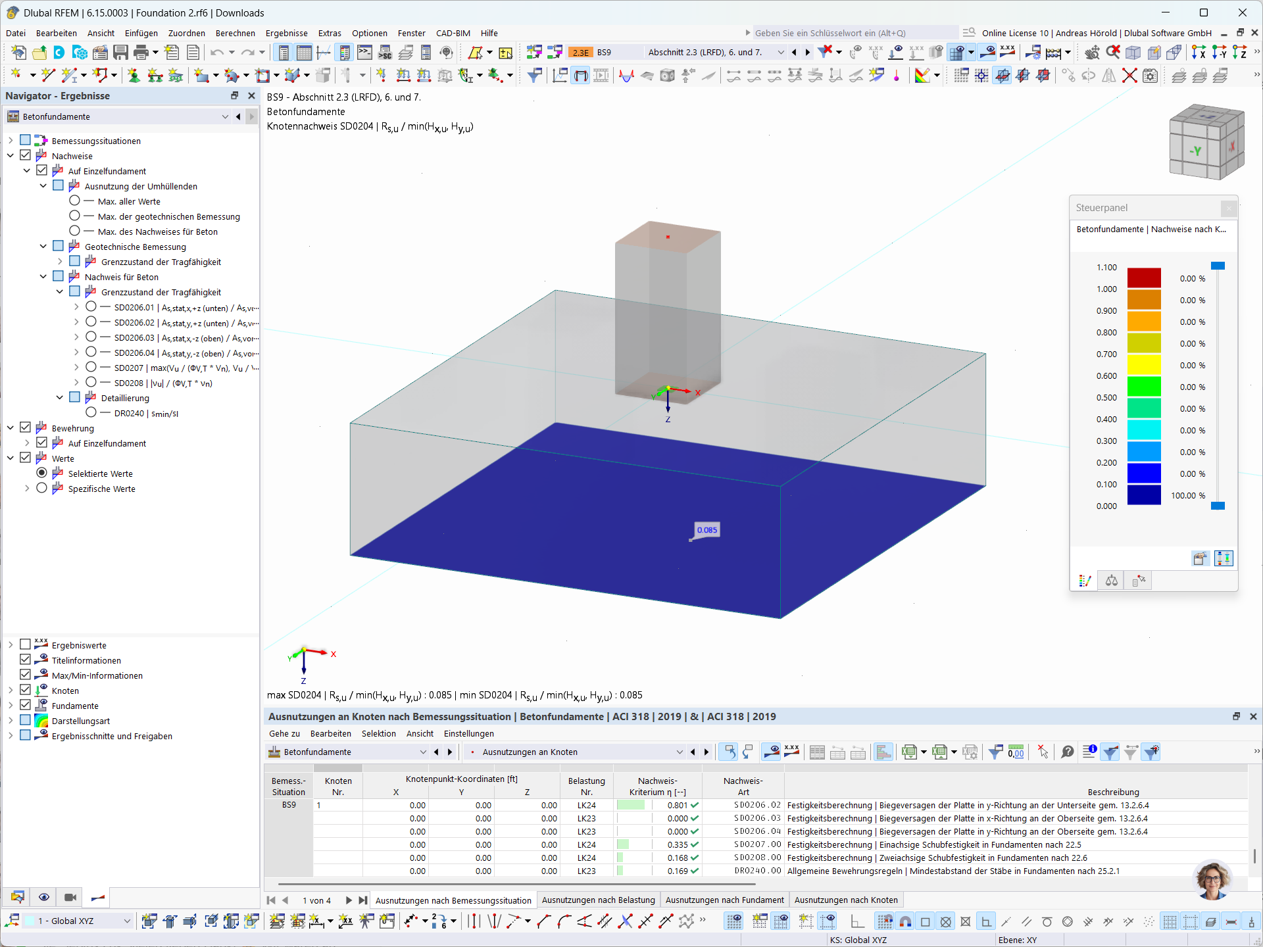Select the Max. aller Werte radio button
Image resolution: width=1263 pixels, height=947 pixels.
click(74, 201)
